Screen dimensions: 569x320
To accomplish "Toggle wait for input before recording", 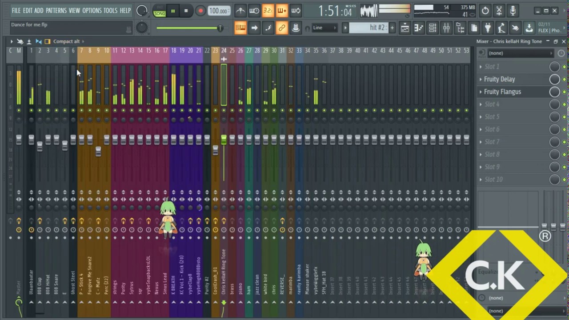I will [x=254, y=11].
